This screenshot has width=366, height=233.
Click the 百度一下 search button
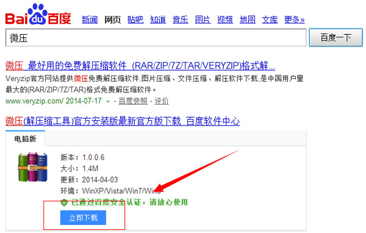pyautogui.click(x=336, y=38)
